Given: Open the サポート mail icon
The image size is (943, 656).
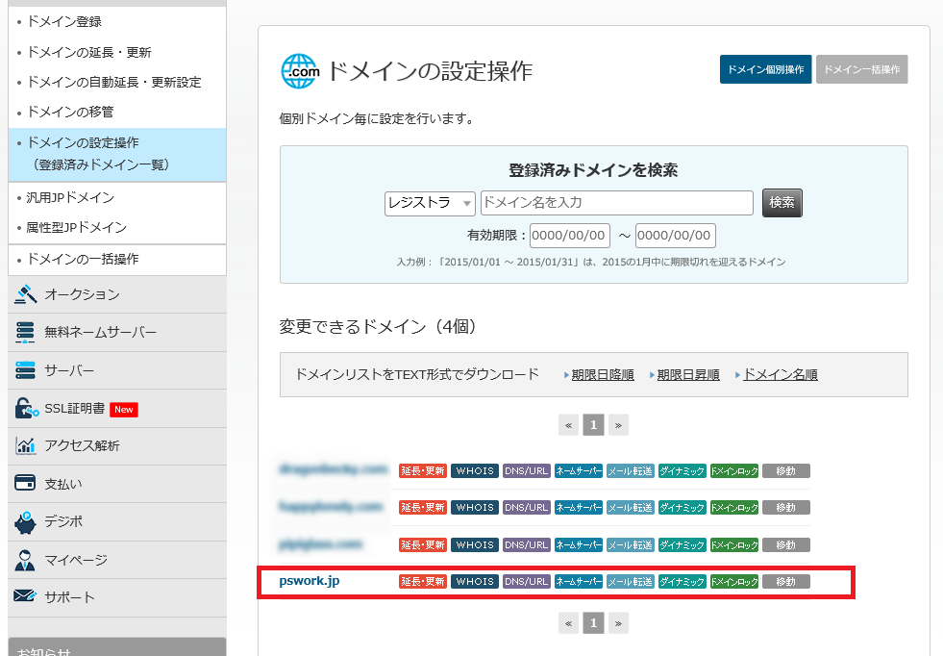Looking at the screenshot, I should click(x=26, y=597).
